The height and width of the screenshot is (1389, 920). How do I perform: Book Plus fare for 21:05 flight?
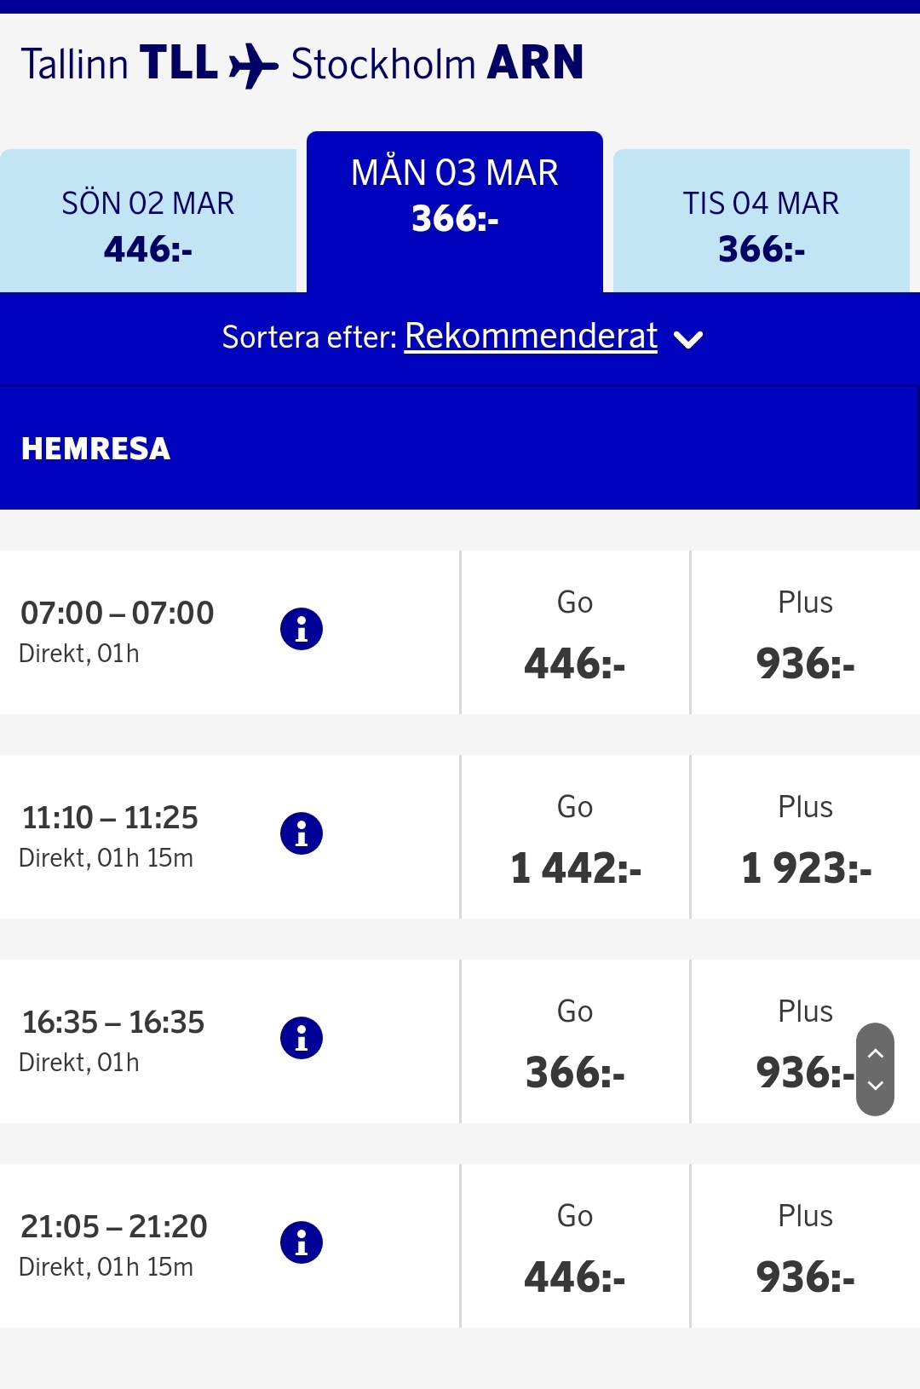click(x=805, y=1247)
